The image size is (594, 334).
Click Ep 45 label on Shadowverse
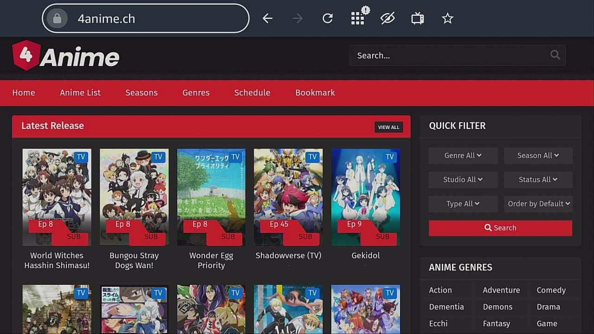click(x=279, y=224)
